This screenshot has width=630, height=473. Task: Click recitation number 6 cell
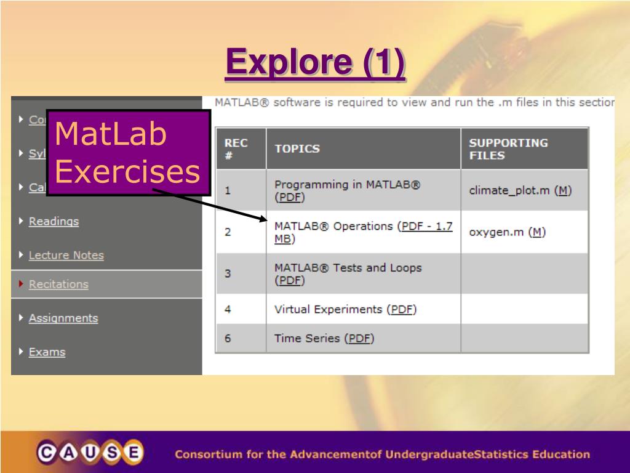point(241,338)
